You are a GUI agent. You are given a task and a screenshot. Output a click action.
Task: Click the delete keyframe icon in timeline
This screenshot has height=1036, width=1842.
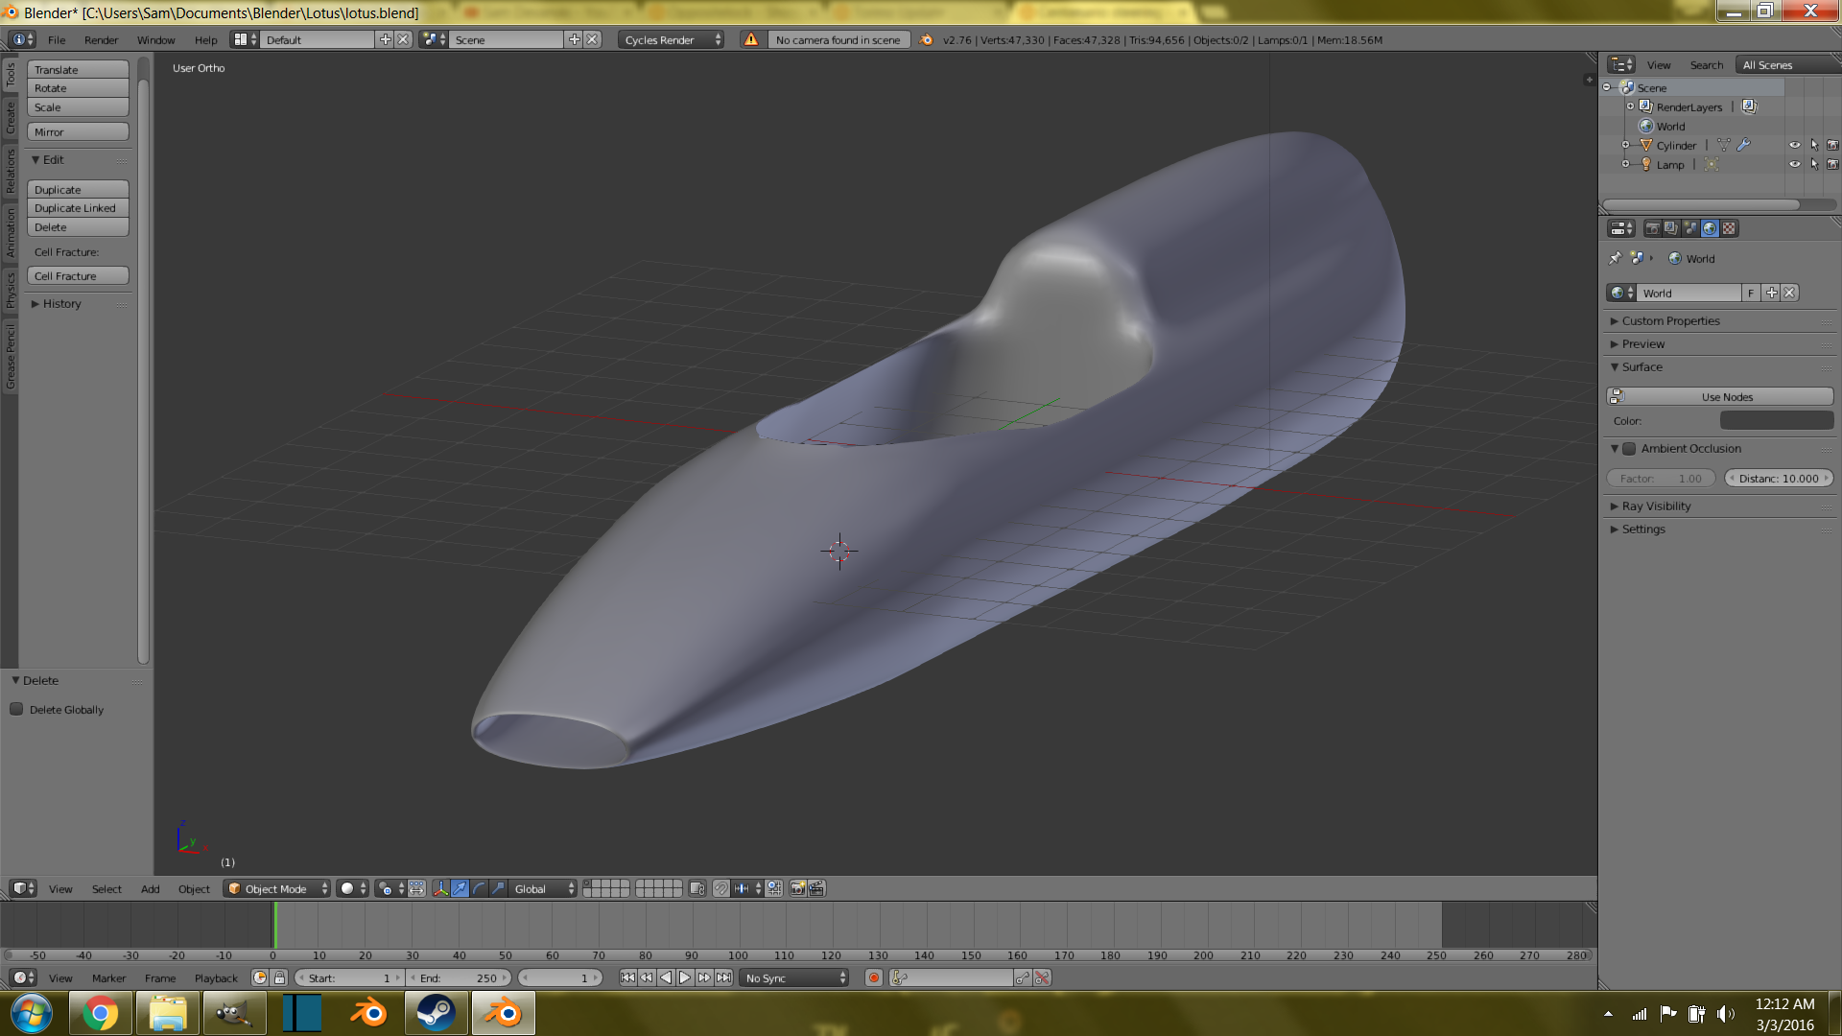coord(1042,977)
